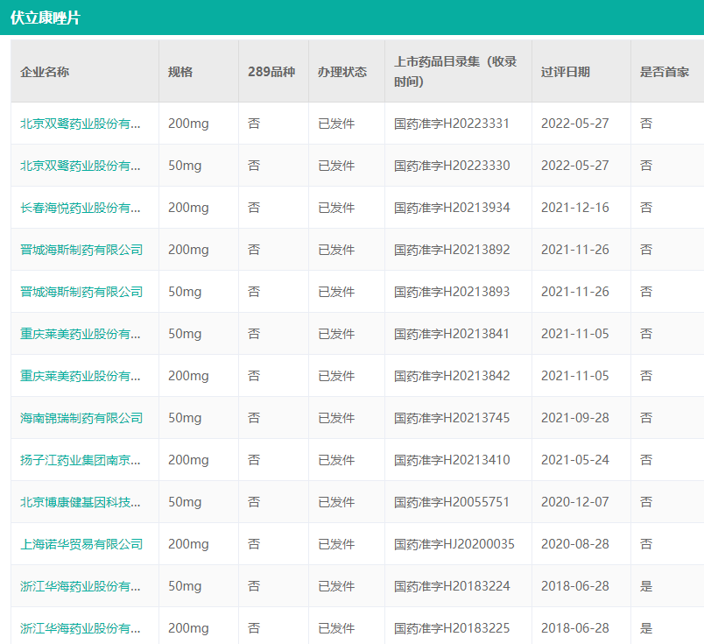Select 北京博康健基因科技 company link
Image resolution: width=704 pixels, height=644 pixels.
click(81, 502)
